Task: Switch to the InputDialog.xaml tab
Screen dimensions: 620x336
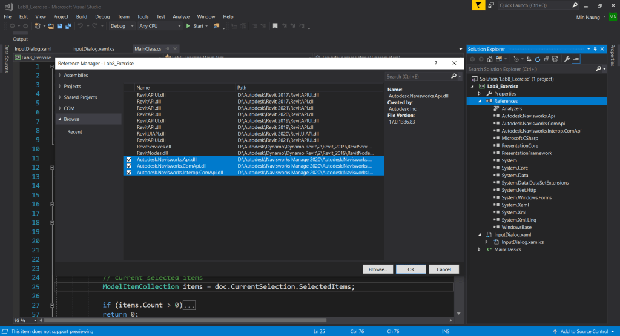Action: pos(33,48)
